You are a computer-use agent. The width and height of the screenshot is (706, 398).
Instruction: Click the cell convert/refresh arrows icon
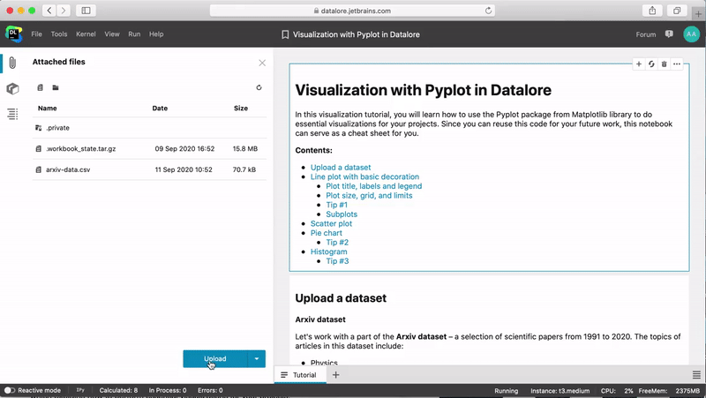[651, 64]
